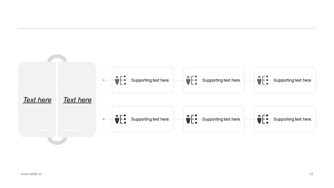334x188 pixels.
Task: Click the person-list icon in last top-row card
Action: coord(263,80)
